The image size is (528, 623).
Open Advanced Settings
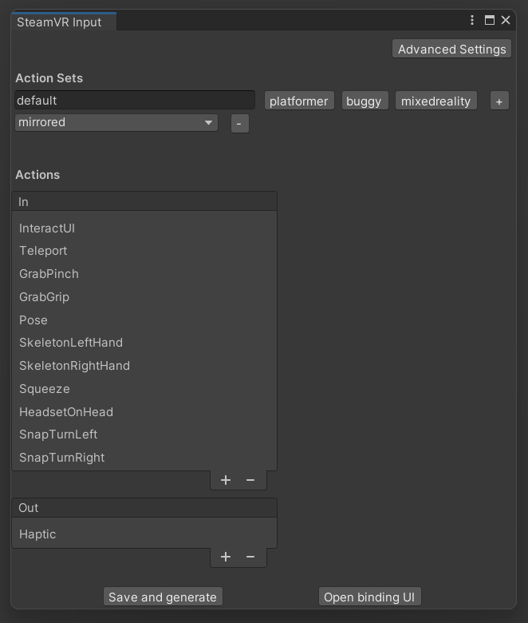click(452, 49)
